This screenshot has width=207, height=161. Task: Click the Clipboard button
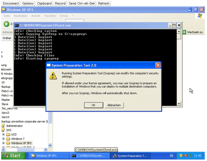tap(44, 3)
